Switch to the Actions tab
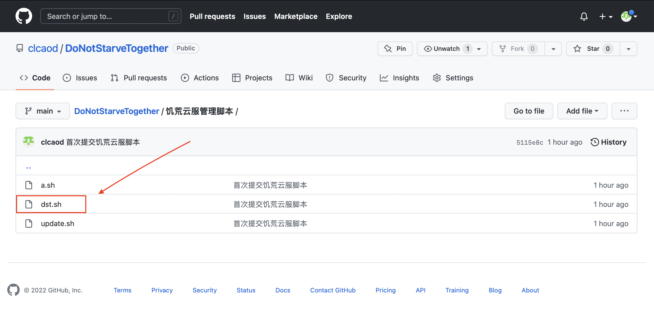 click(x=200, y=78)
